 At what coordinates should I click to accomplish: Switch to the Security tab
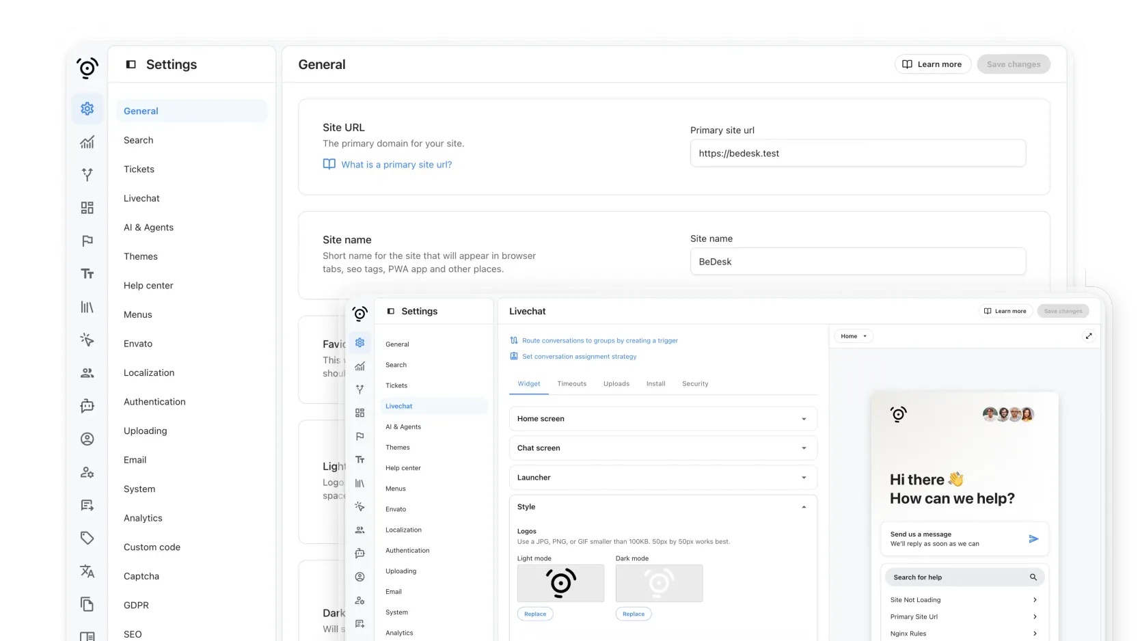point(695,384)
